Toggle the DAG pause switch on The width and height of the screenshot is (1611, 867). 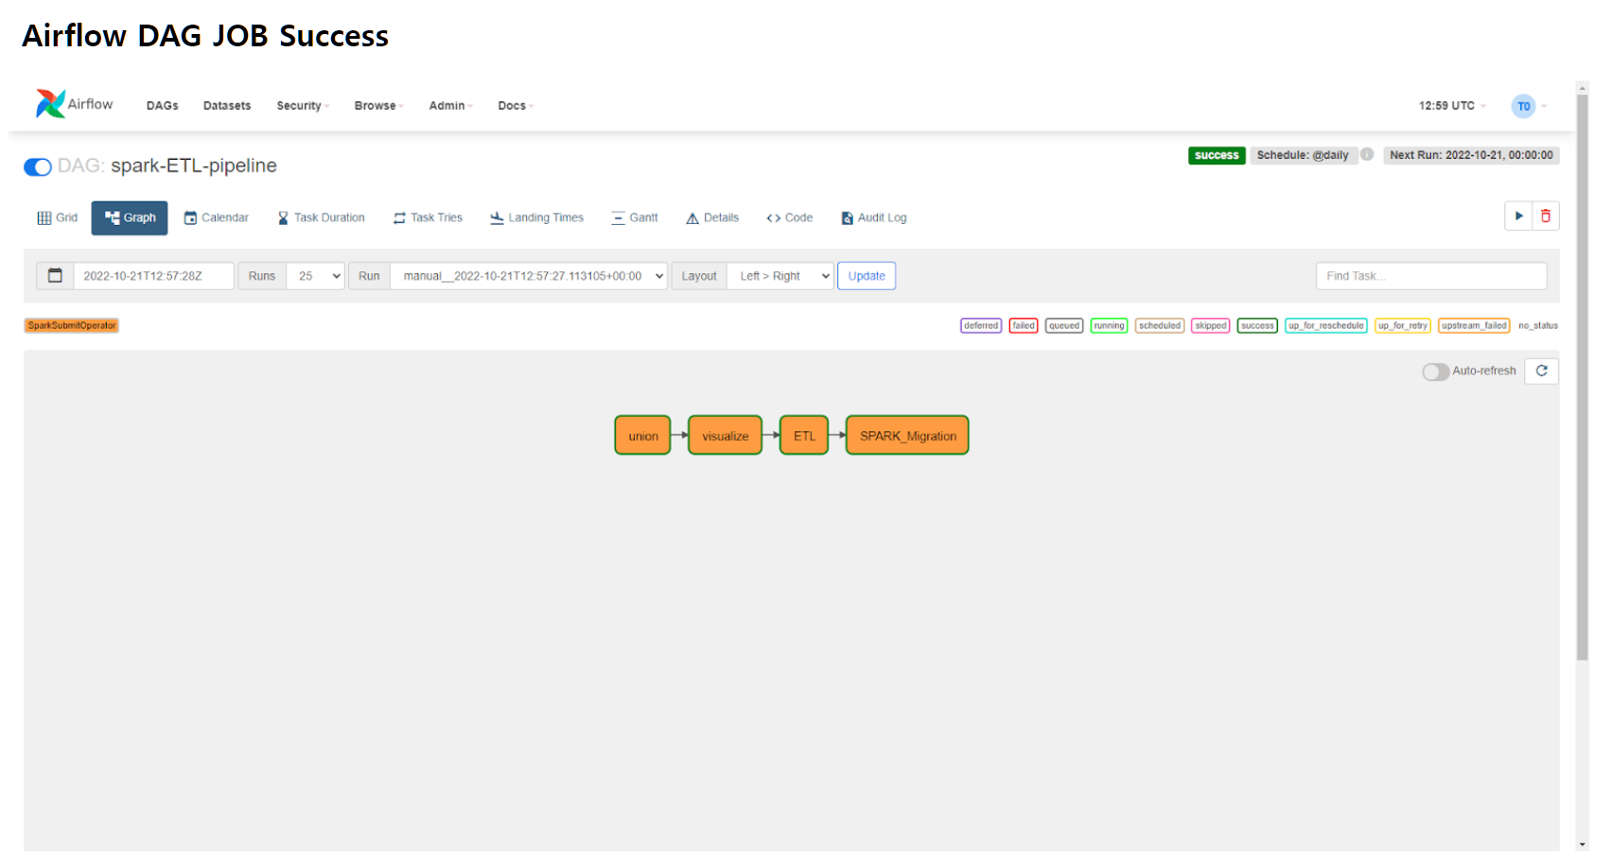(38, 166)
